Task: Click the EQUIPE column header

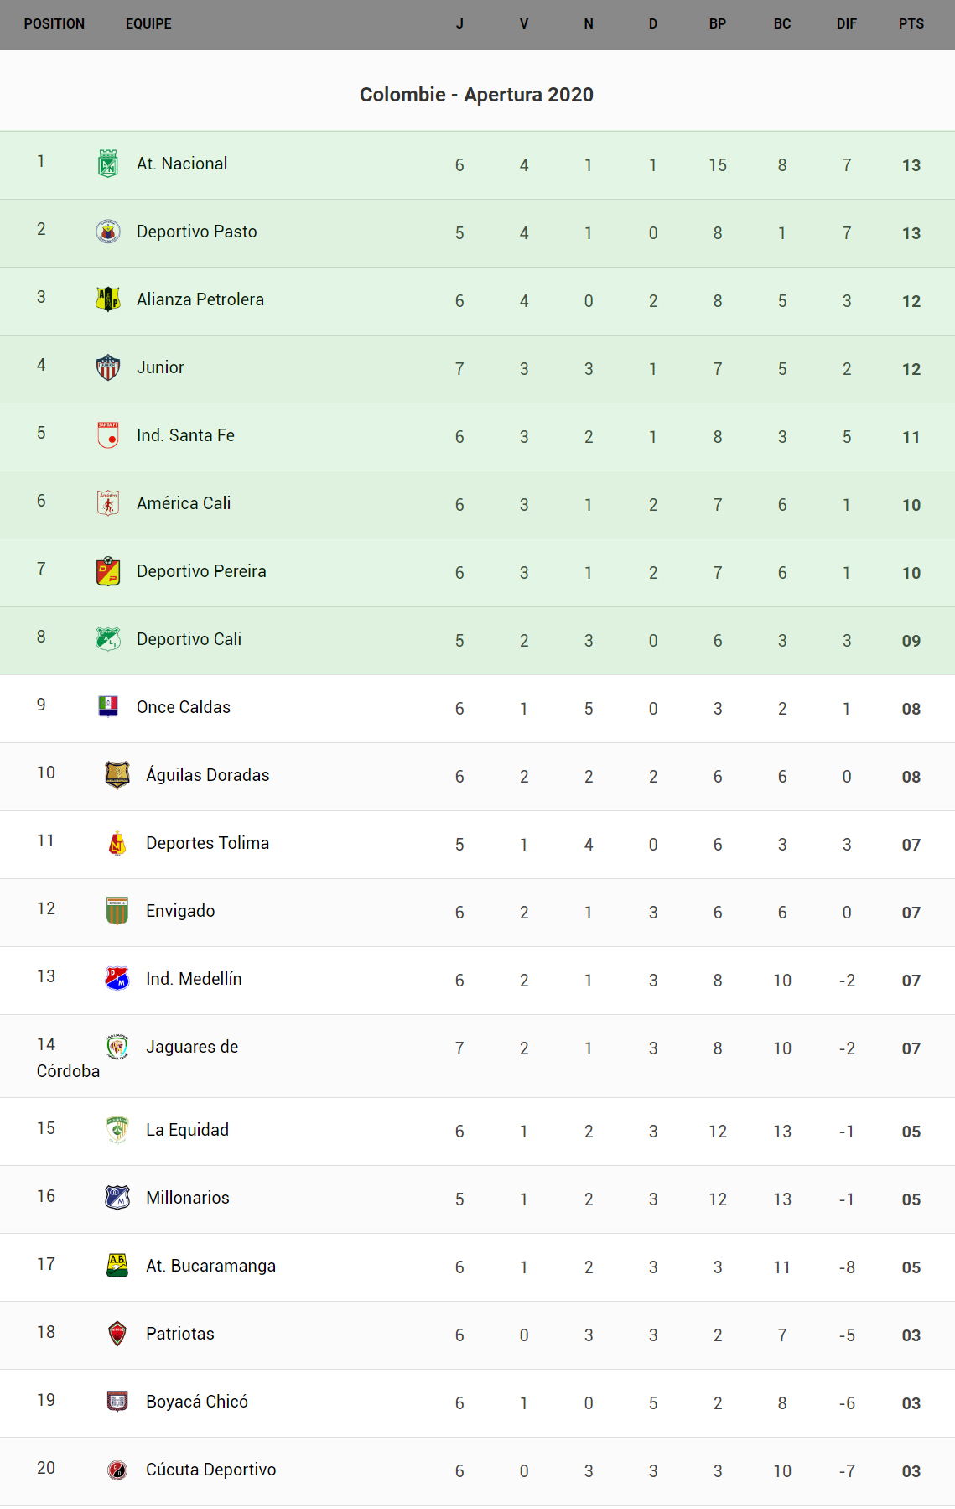Action: 148,24
